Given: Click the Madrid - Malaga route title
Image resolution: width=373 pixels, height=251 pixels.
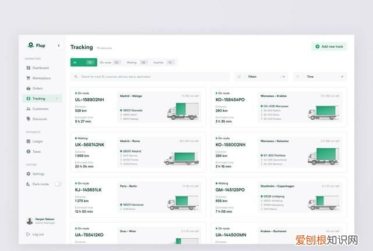Looking at the screenshot, I should pos(131,96).
